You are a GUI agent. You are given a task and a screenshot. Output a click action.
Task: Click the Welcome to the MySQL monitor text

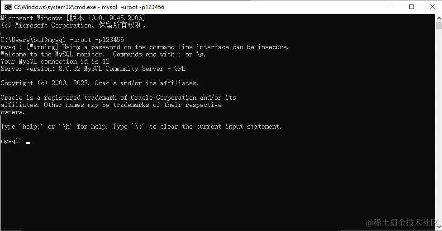(52, 54)
